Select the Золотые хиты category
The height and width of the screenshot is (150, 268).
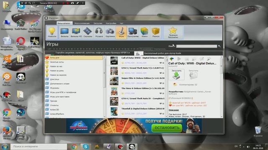[x=74, y=62]
